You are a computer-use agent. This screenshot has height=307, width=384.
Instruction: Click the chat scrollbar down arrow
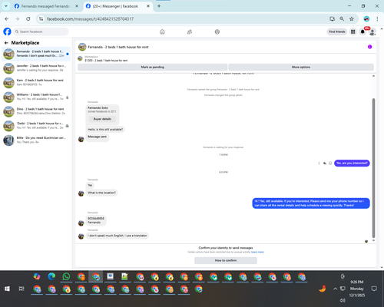pyautogui.click(x=373, y=240)
